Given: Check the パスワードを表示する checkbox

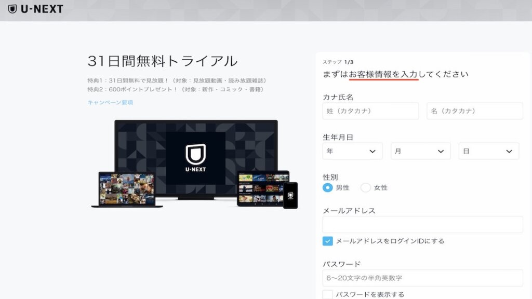Looking at the screenshot, I should coord(327,294).
